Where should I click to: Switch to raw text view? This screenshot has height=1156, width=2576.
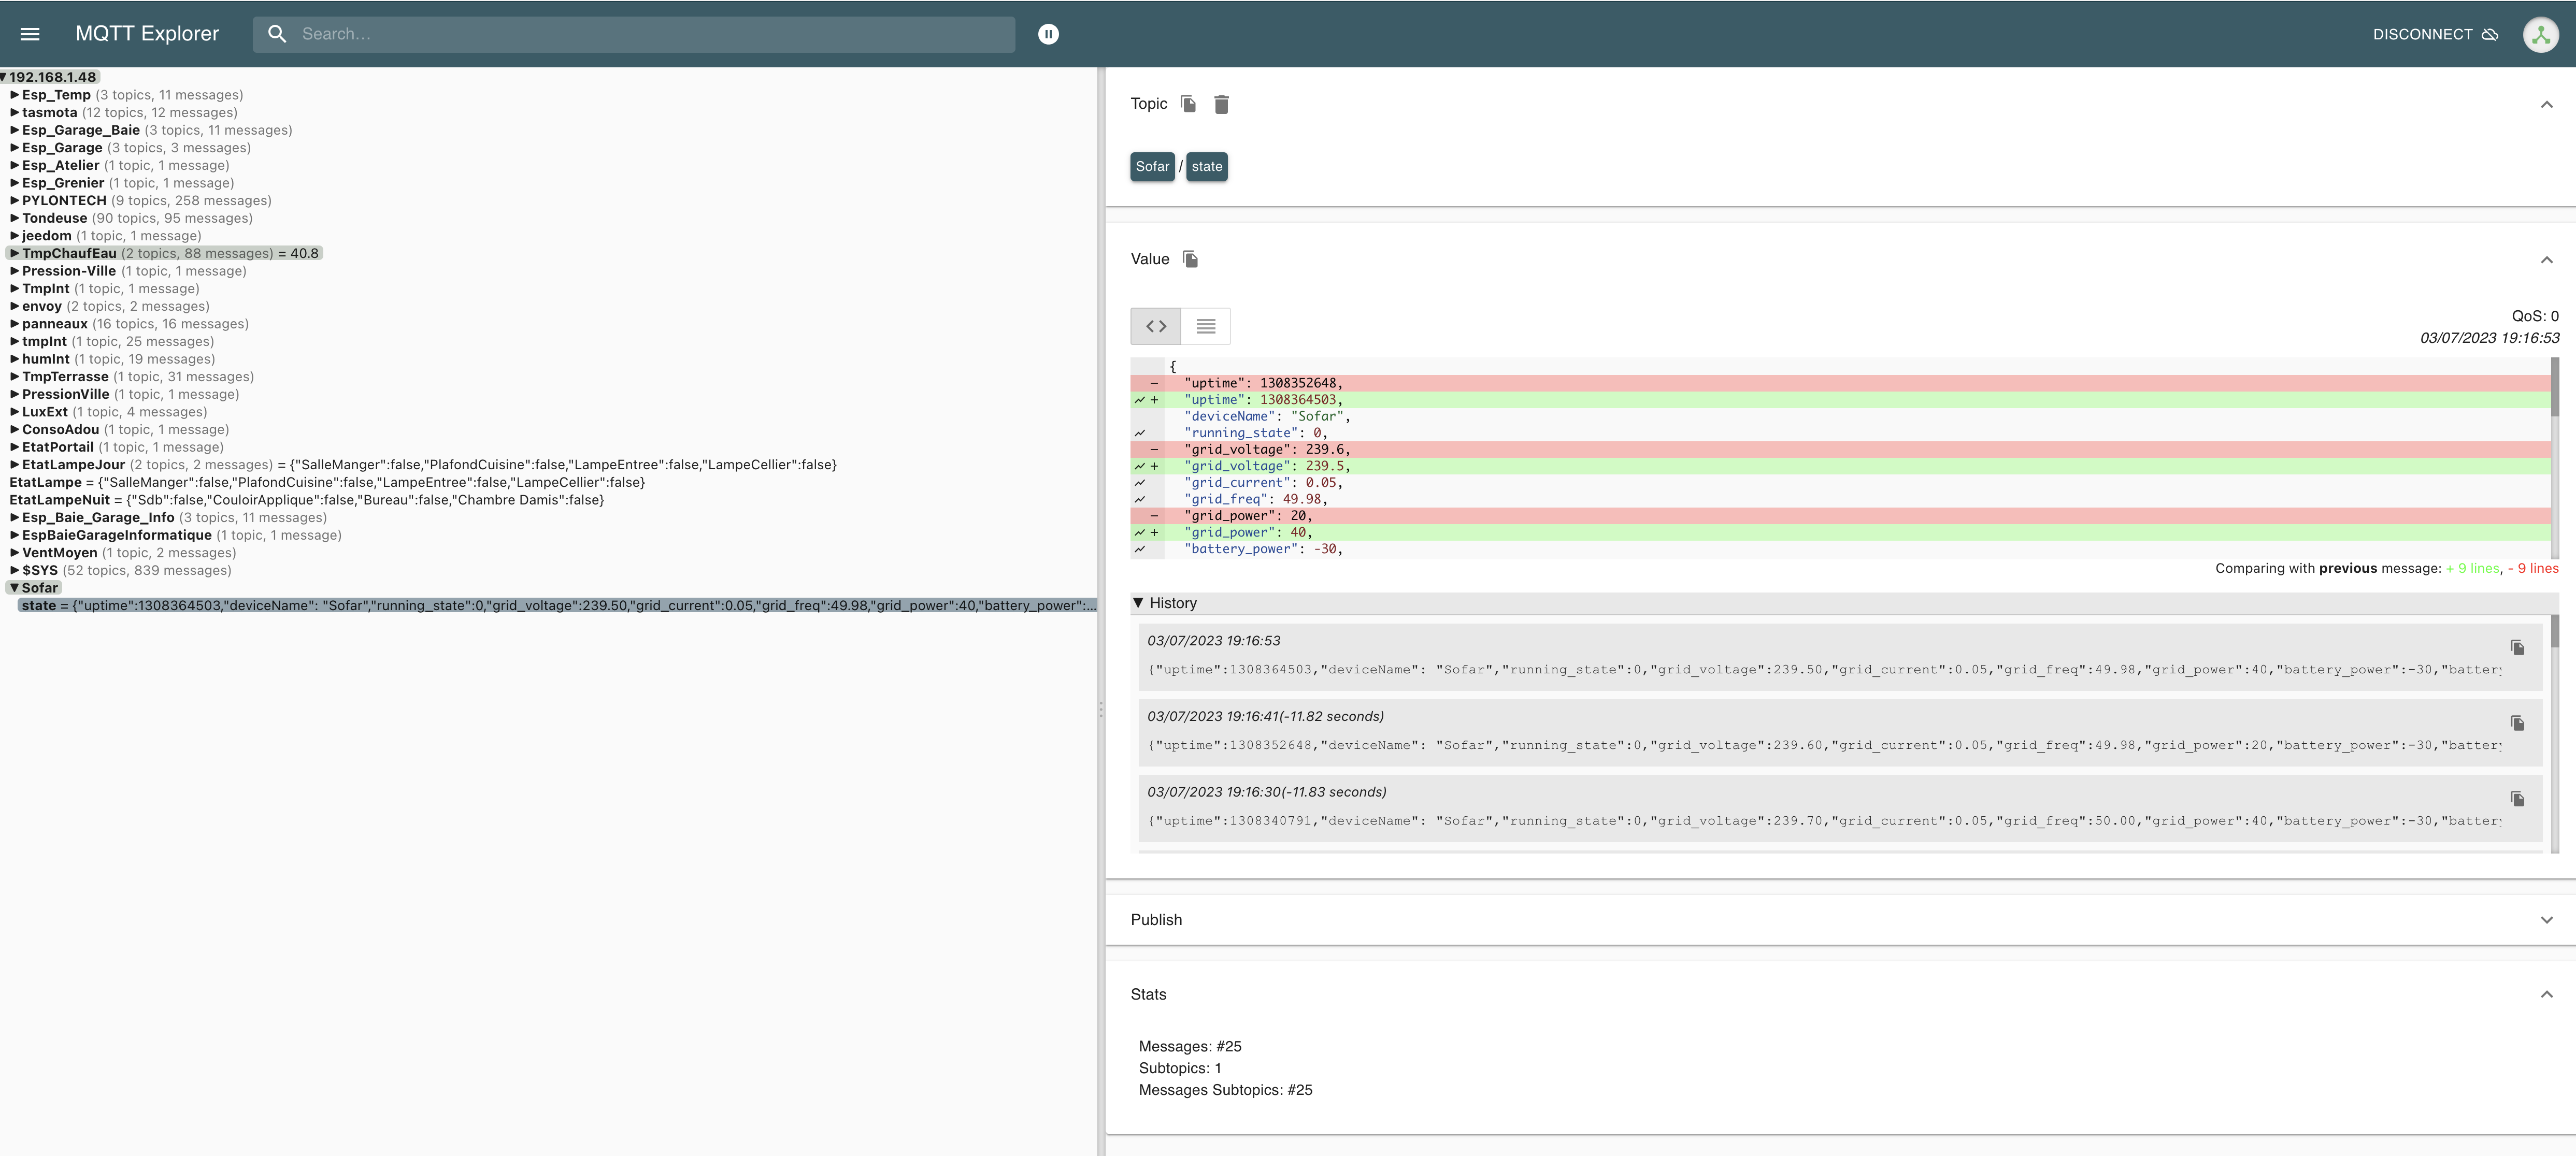[1206, 326]
